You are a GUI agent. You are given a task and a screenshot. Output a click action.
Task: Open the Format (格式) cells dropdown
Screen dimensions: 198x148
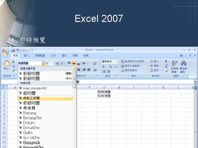(155, 70)
